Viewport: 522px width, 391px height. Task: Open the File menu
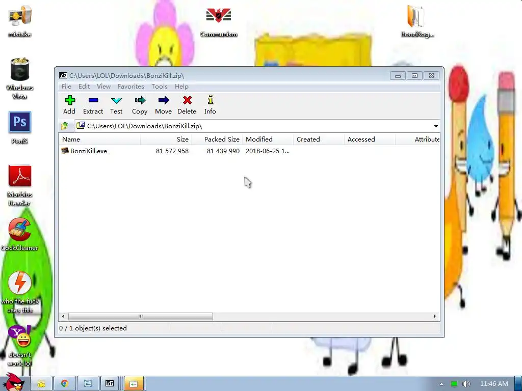[66, 87]
